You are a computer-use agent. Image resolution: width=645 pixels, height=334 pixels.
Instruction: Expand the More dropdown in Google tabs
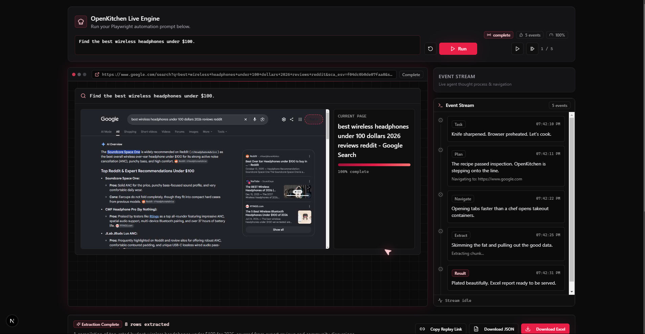(207, 132)
